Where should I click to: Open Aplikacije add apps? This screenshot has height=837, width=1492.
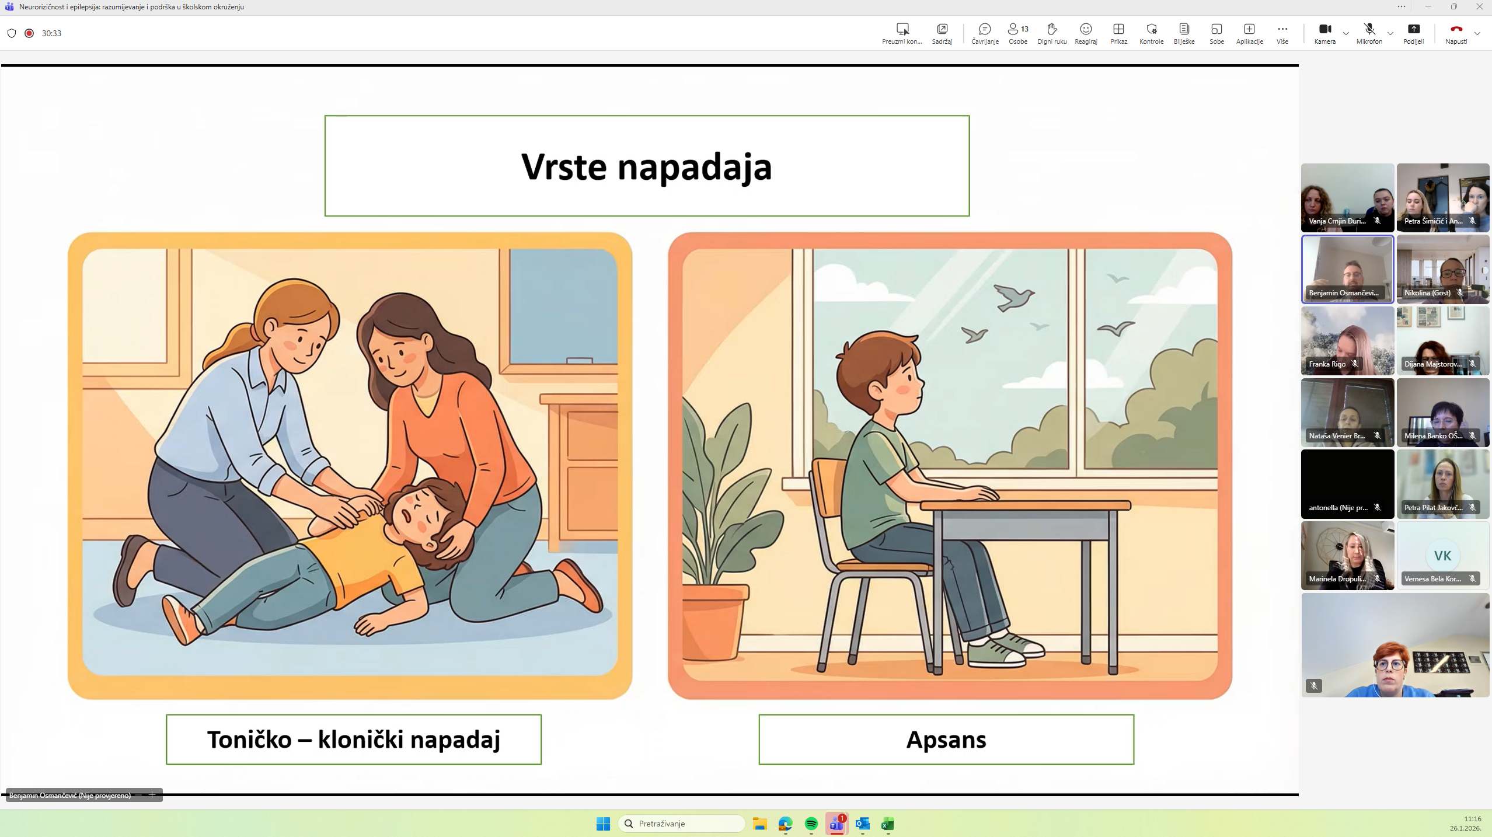pyautogui.click(x=1249, y=33)
